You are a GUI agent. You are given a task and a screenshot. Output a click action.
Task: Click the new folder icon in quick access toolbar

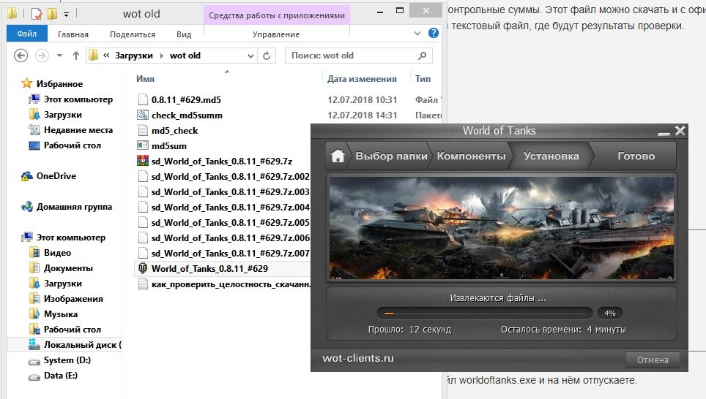point(52,14)
